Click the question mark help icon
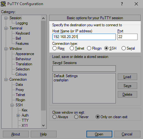Screen dimensions: 143x139 [122, 4]
